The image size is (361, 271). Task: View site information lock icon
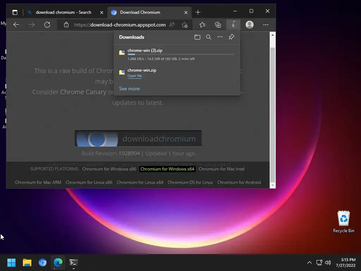[66, 25]
